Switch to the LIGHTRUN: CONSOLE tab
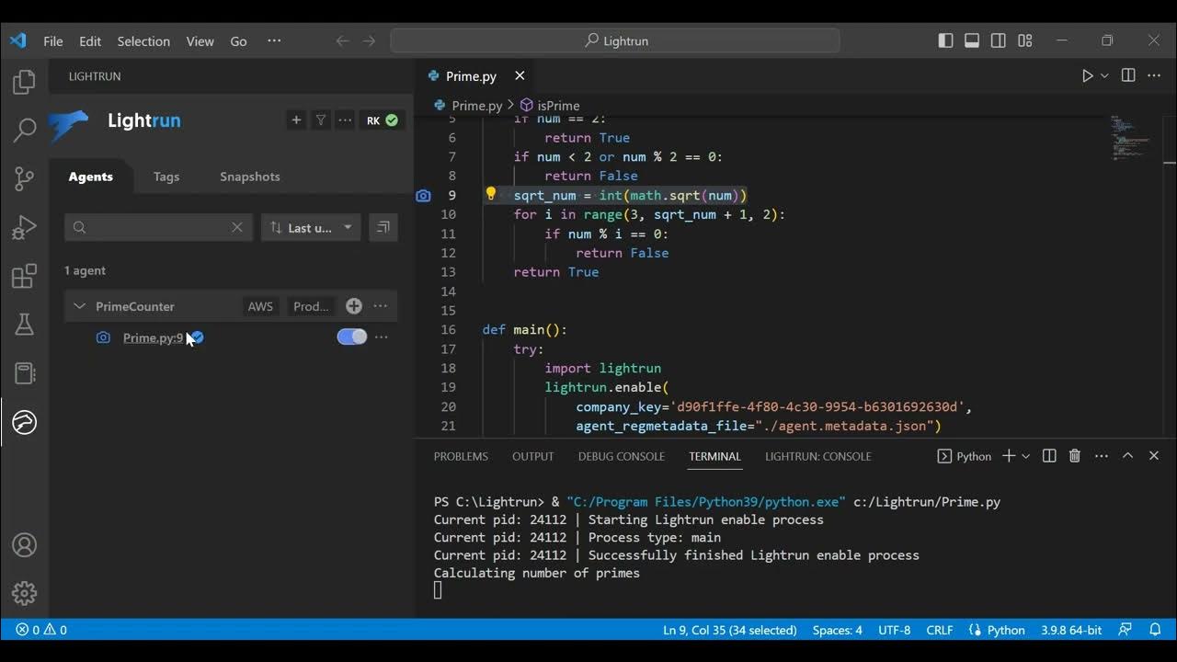The image size is (1177, 662). [817, 456]
